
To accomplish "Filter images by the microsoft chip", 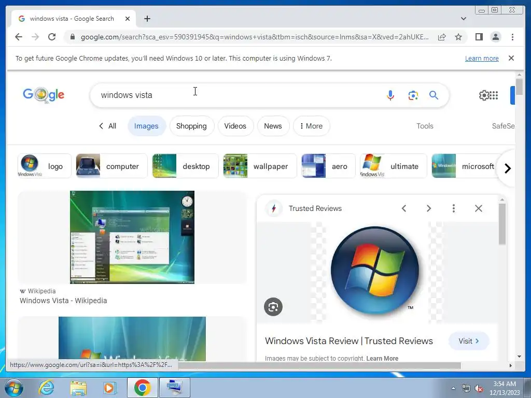I will (465, 166).
